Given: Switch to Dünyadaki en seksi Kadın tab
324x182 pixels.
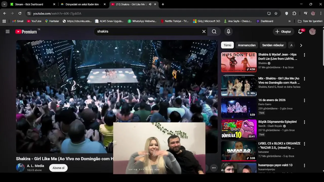Looking at the screenshot, I should coord(83,4).
